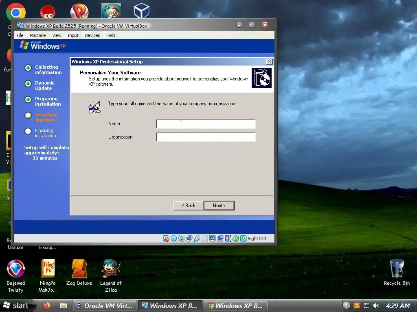Click the green-arrow keyboard capture indicator

[243, 238]
